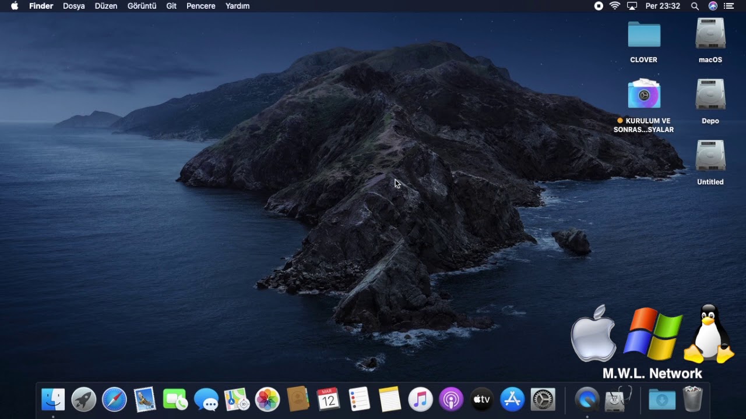Open Spotlight search
The image size is (746, 419).
(695, 6)
